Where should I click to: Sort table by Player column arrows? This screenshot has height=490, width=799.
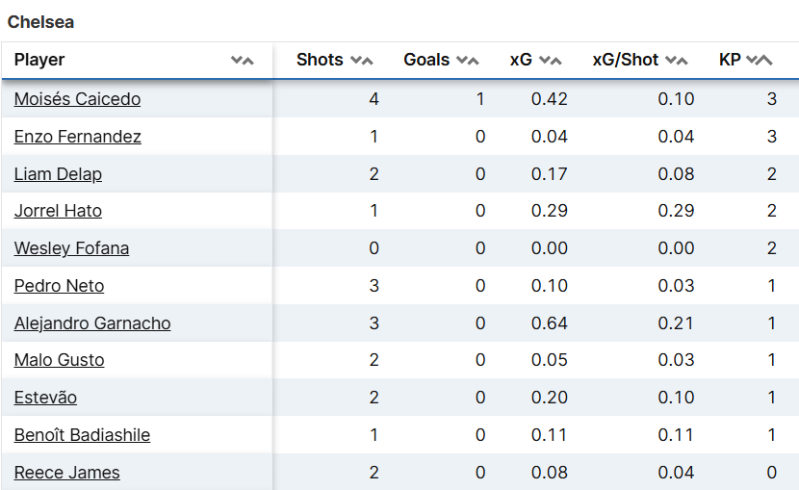click(243, 60)
